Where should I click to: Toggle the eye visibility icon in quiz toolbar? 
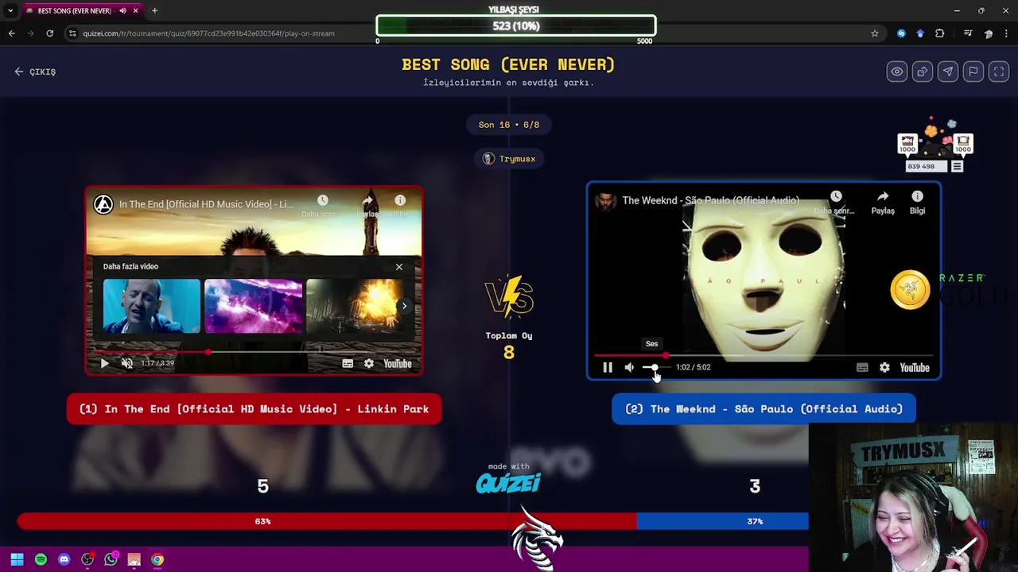(x=896, y=71)
